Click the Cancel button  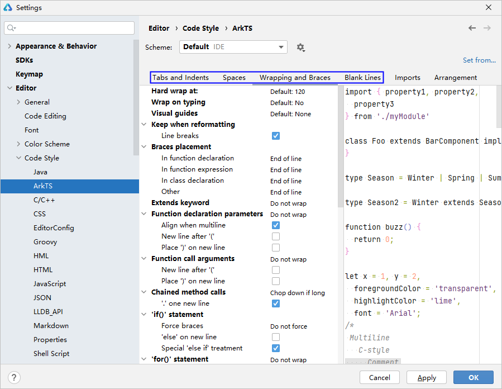tap(379, 377)
